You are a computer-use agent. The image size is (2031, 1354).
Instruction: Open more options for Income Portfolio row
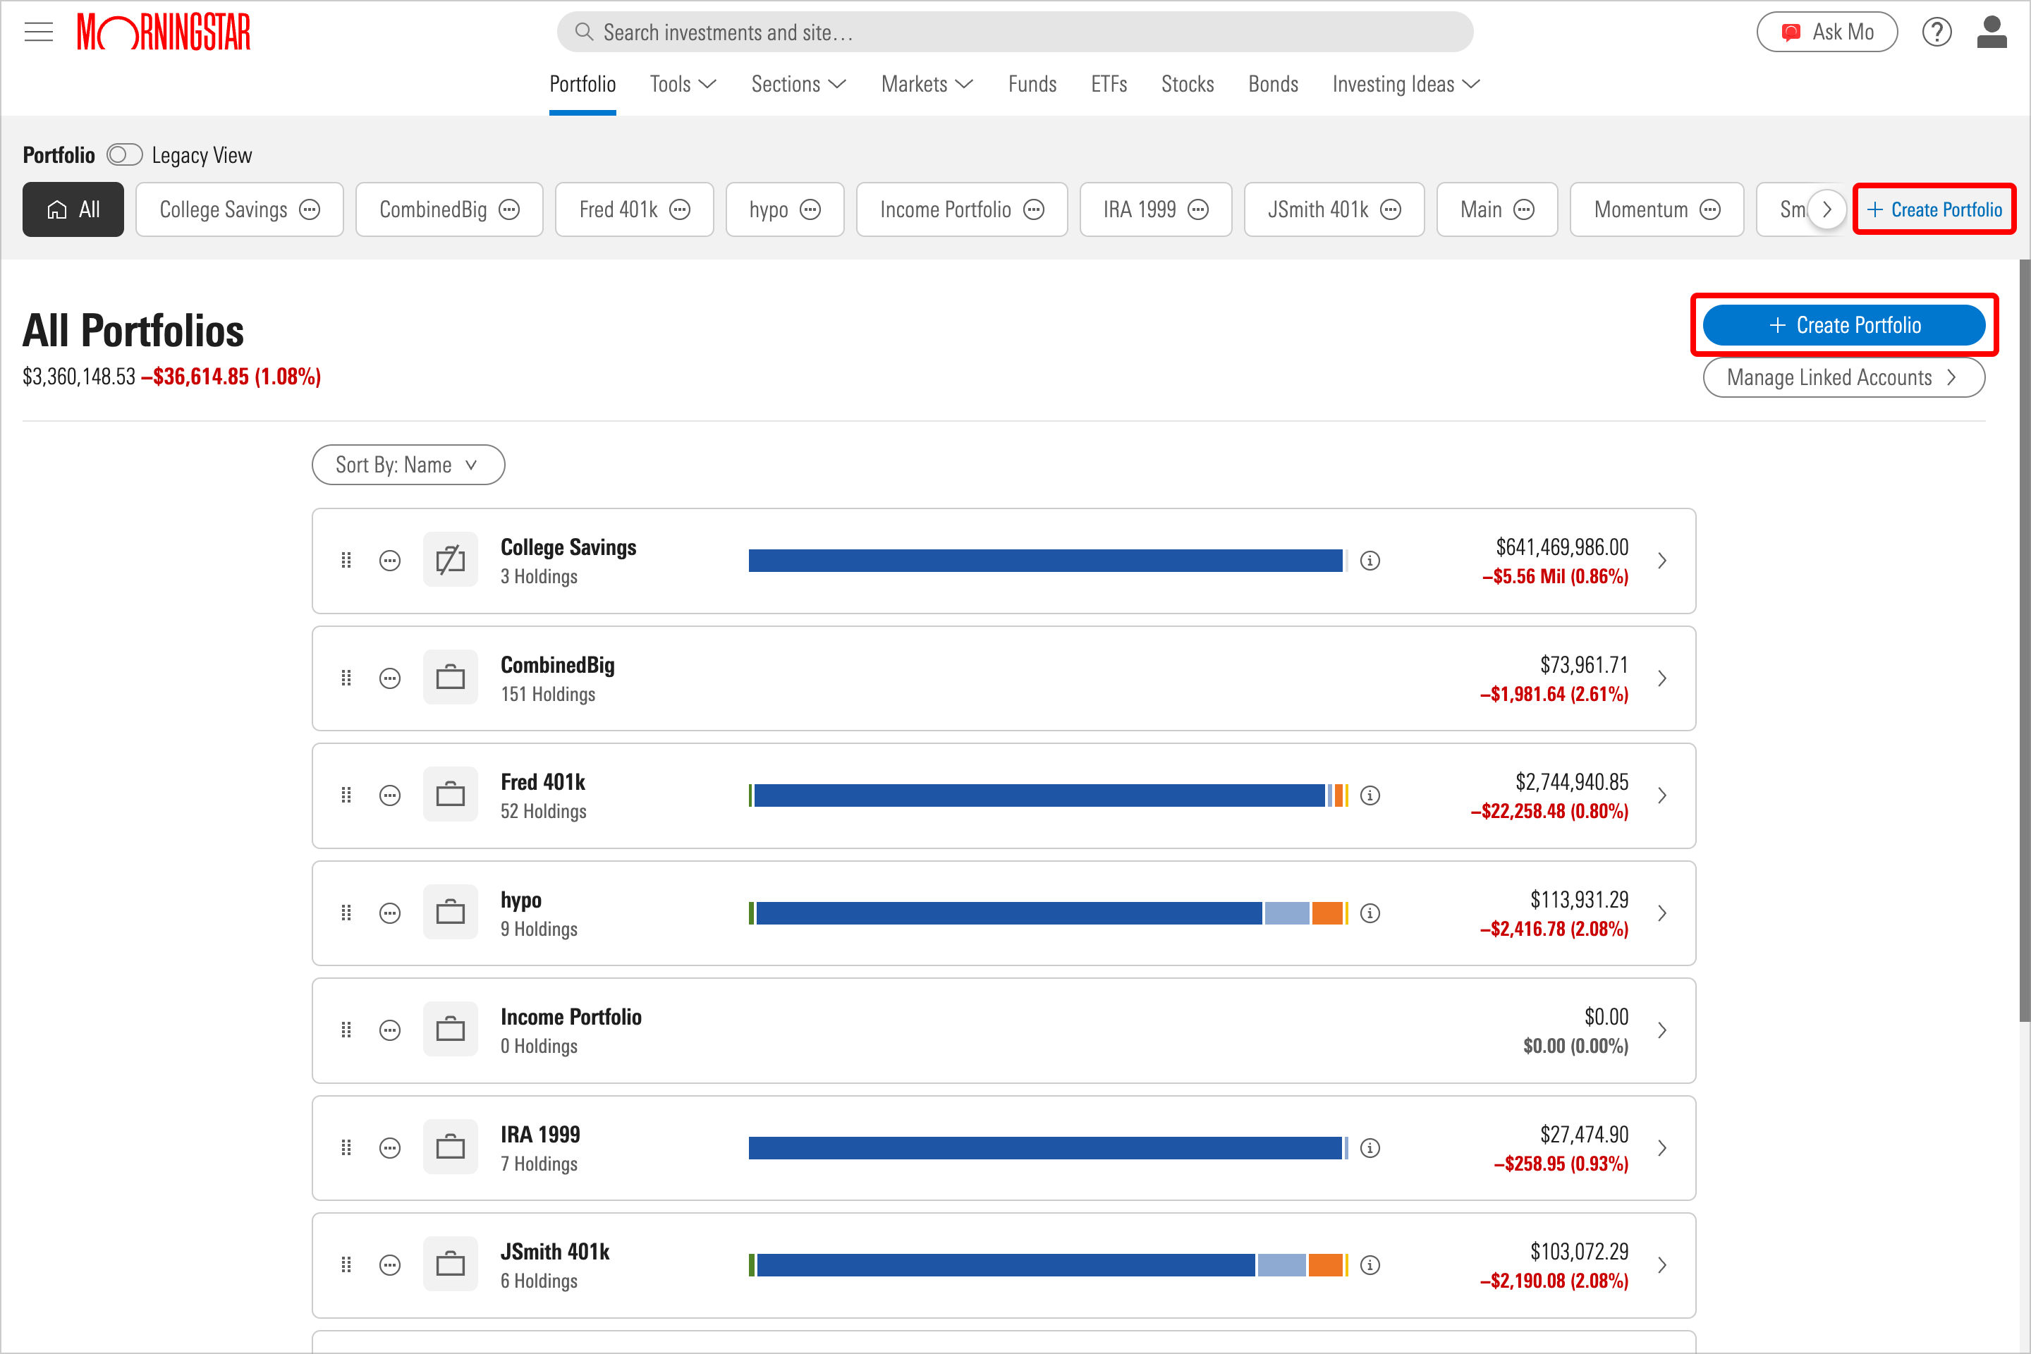390,1030
